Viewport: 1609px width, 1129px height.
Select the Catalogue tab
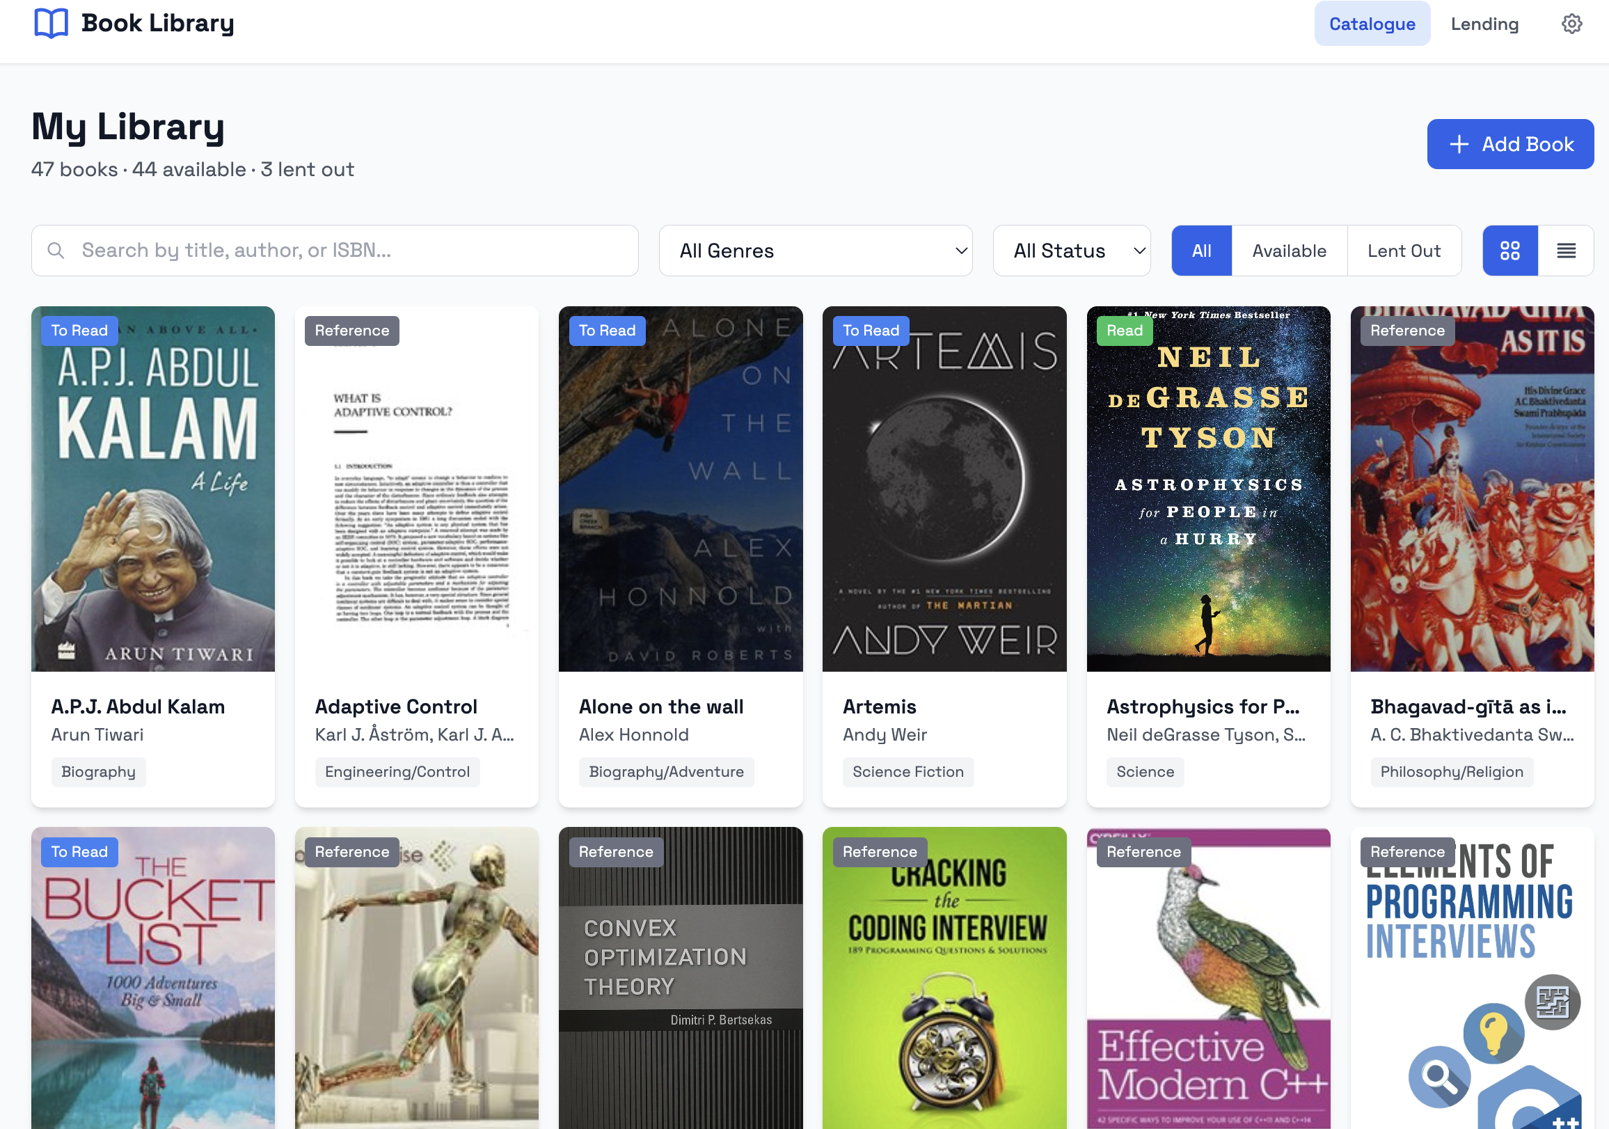1372,23
